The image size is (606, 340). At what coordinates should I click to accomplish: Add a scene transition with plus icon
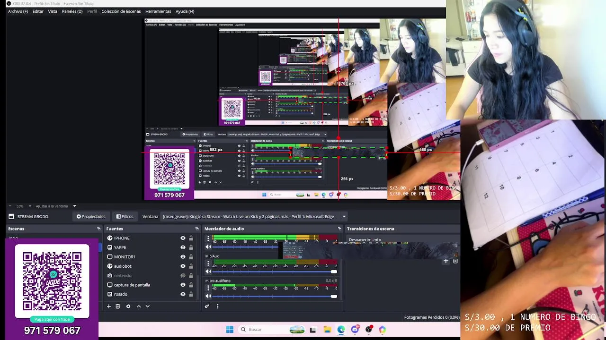(x=446, y=261)
